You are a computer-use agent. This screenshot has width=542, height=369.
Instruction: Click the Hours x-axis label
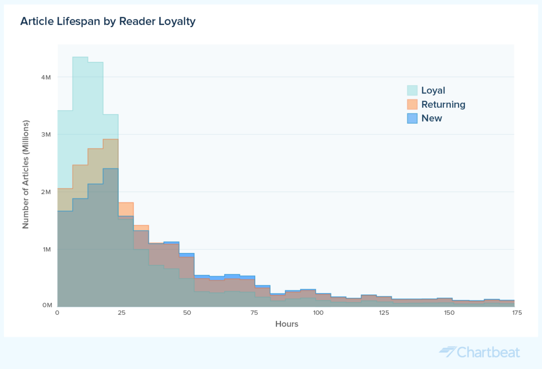coord(287,324)
